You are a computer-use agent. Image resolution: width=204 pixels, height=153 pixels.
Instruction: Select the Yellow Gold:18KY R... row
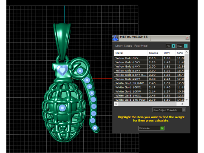pyautogui.click(x=149, y=75)
